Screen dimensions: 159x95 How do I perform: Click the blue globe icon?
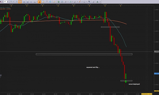click(50, 2)
